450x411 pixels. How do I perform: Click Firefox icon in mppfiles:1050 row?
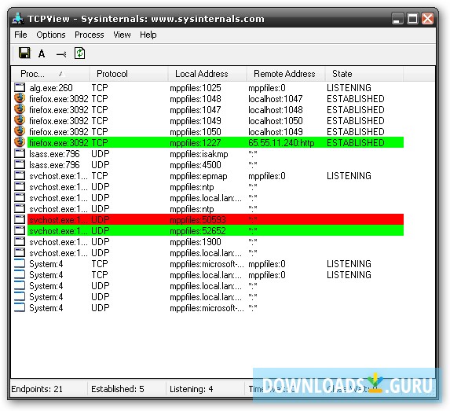pyautogui.click(x=20, y=131)
